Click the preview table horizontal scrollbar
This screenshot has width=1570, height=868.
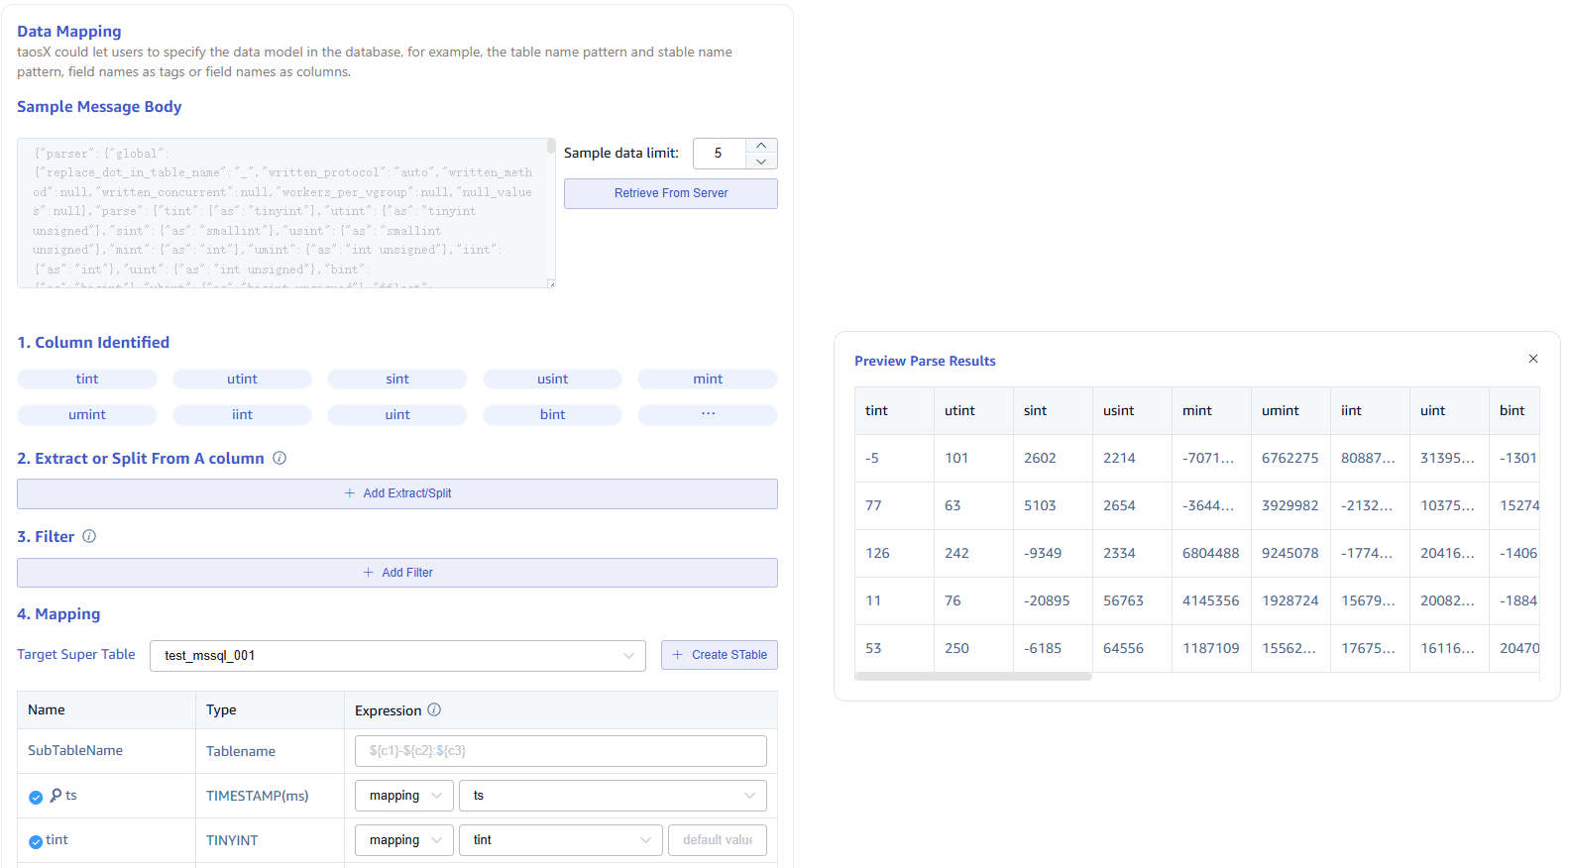click(x=973, y=677)
